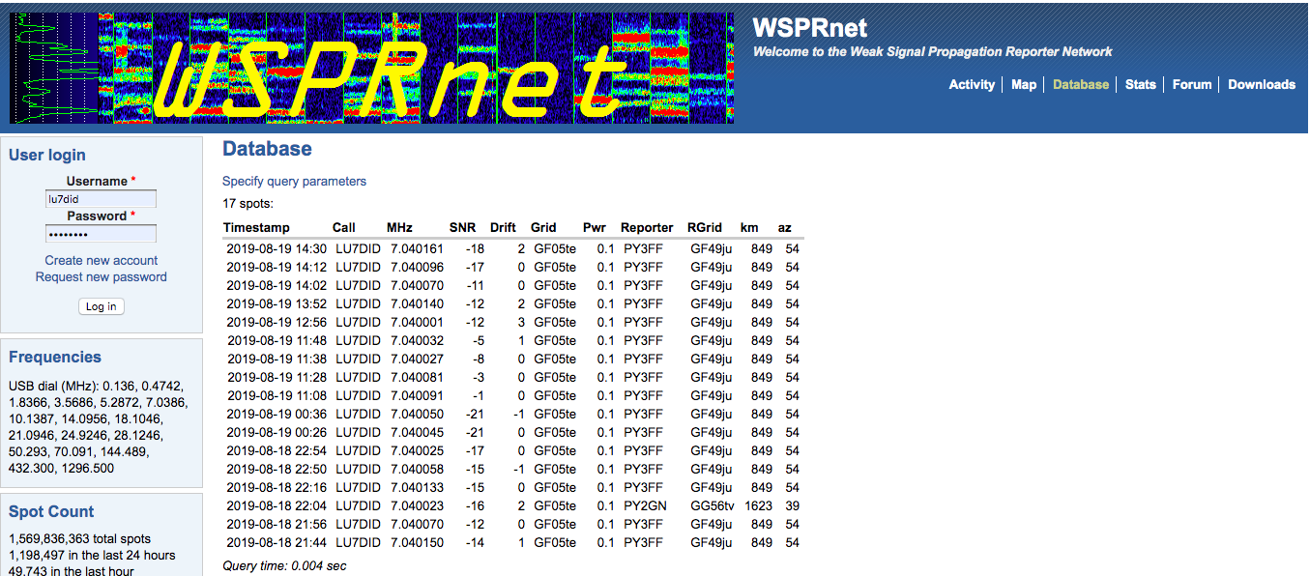Open the Activity menu item
The image size is (1310, 576).
[972, 84]
